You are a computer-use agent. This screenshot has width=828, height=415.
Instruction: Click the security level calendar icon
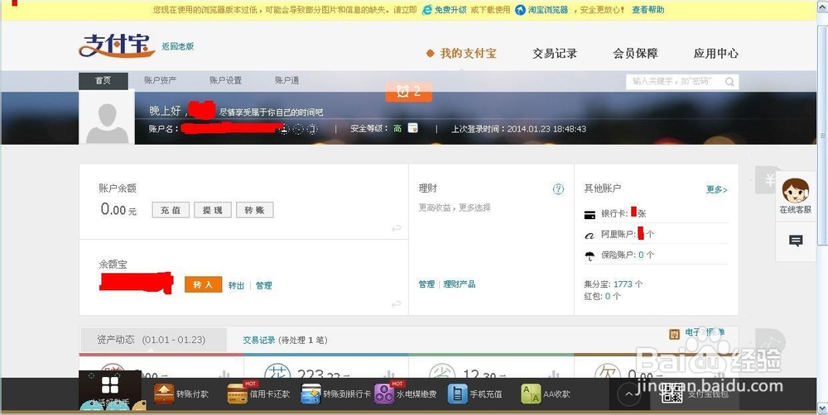[x=413, y=128]
